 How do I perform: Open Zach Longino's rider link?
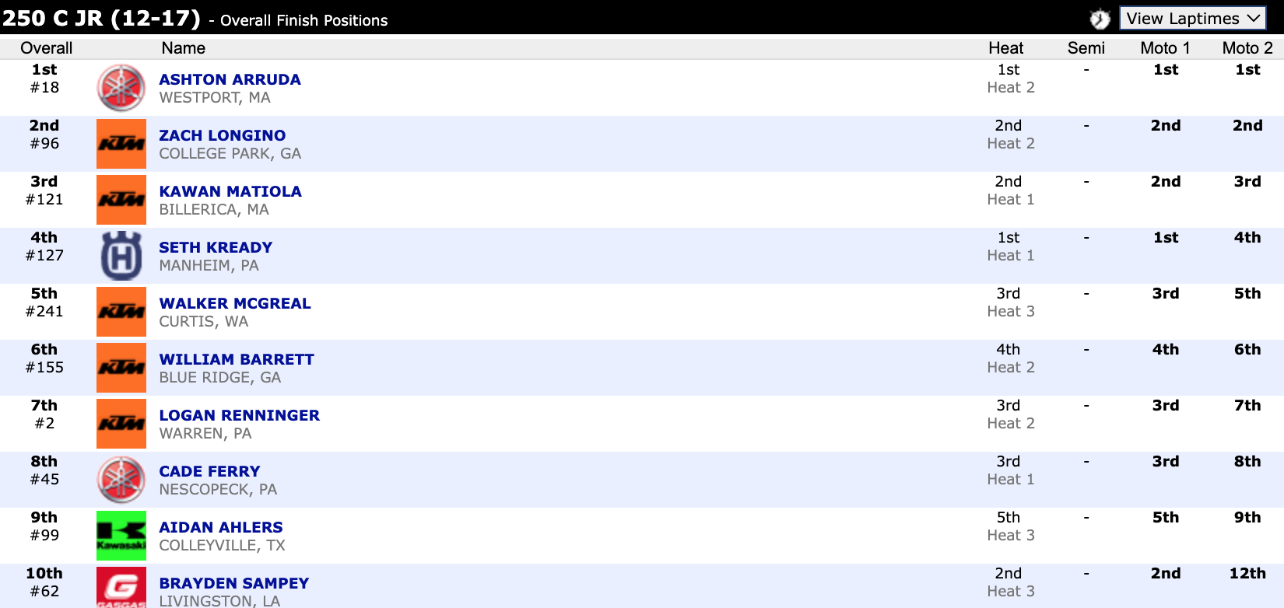coord(222,135)
